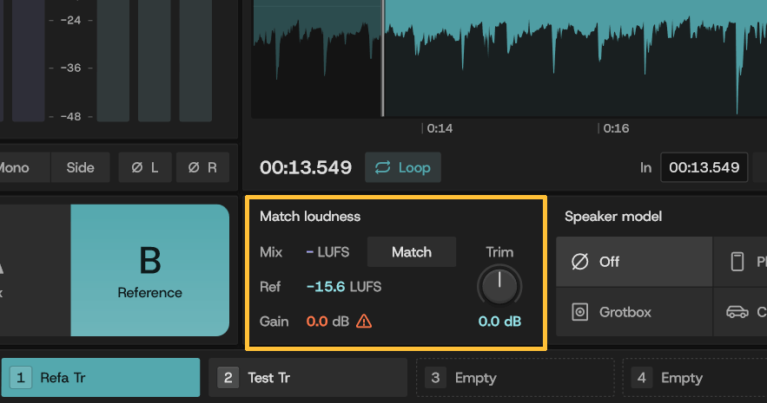The width and height of the screenshot is (767, 403).
Task: Click the Trim 0.0 dB value
Action: [x=499, y=321]
